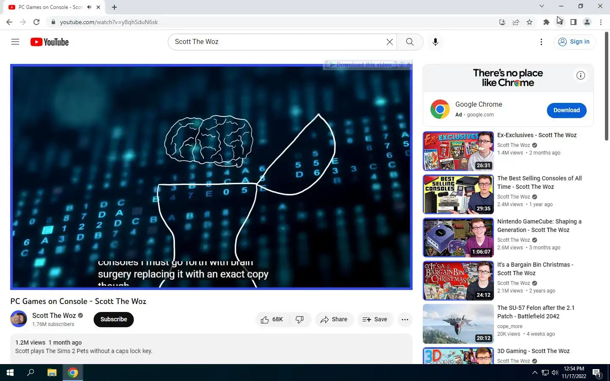Bookmark this tab with star icon
610x381 pixels.
coord(530,22)
